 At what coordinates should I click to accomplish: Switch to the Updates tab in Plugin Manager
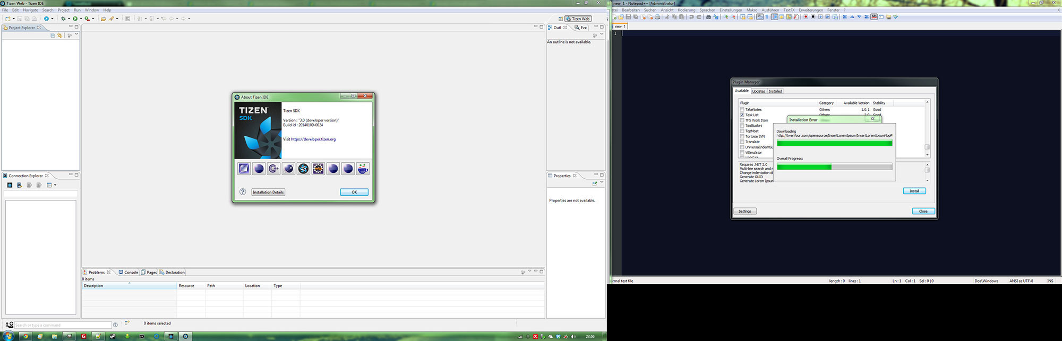pos(758,91)
